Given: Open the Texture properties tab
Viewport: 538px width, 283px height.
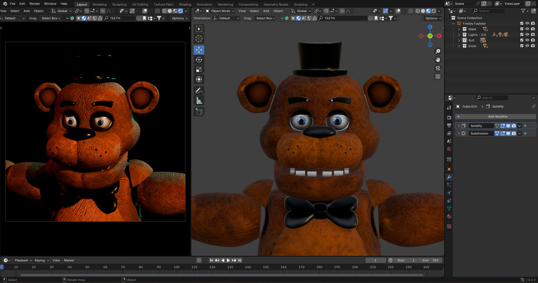Looking at the screenshot, I should tap(449, 226).
